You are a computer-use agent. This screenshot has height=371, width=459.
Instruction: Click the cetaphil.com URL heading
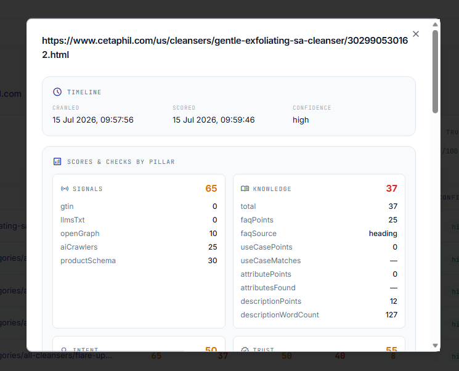click(225, 47)
